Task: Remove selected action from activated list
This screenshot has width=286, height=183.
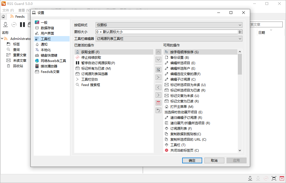Action: [158, 95]
